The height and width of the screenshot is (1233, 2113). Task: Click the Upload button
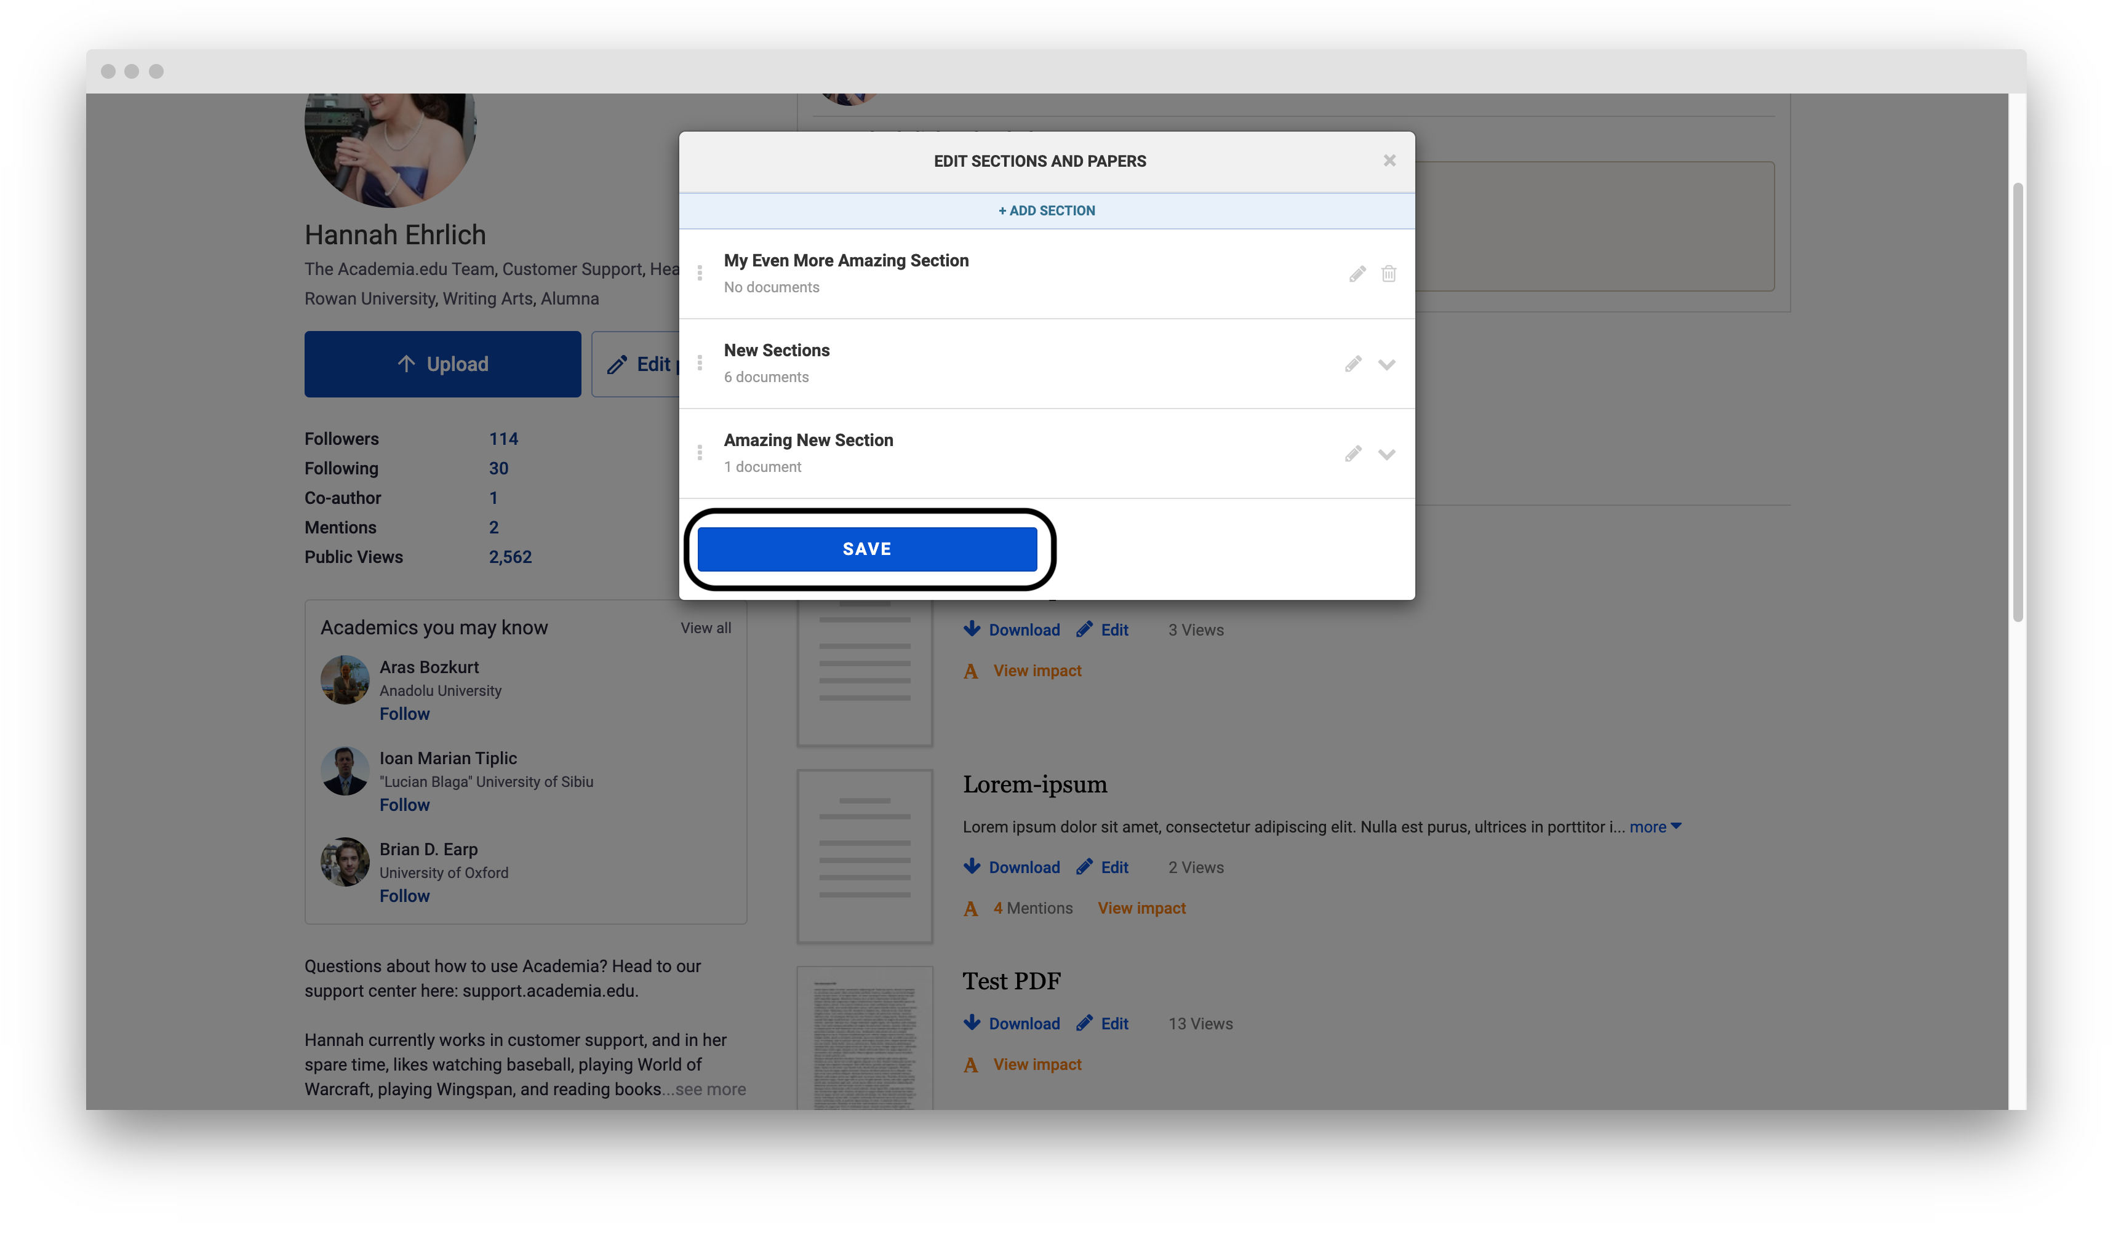pos(442,364)
